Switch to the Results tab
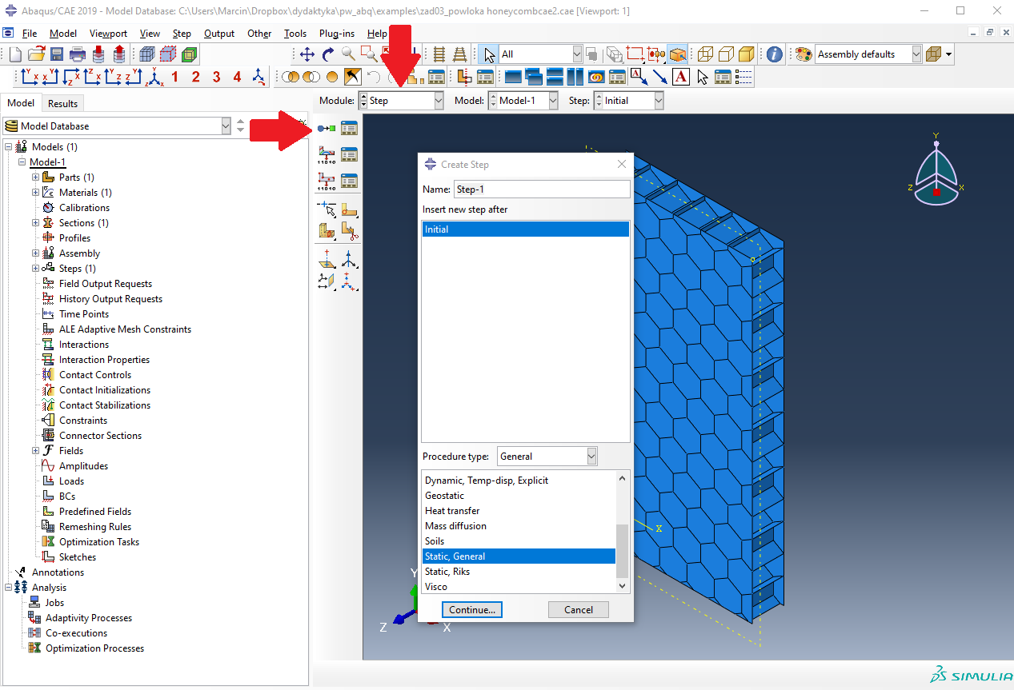The width and height of the screenshot is (1014, 690). [x=62, y=103]
